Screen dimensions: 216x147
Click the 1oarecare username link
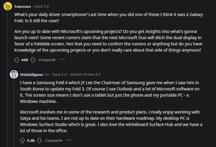coord(23,6)
